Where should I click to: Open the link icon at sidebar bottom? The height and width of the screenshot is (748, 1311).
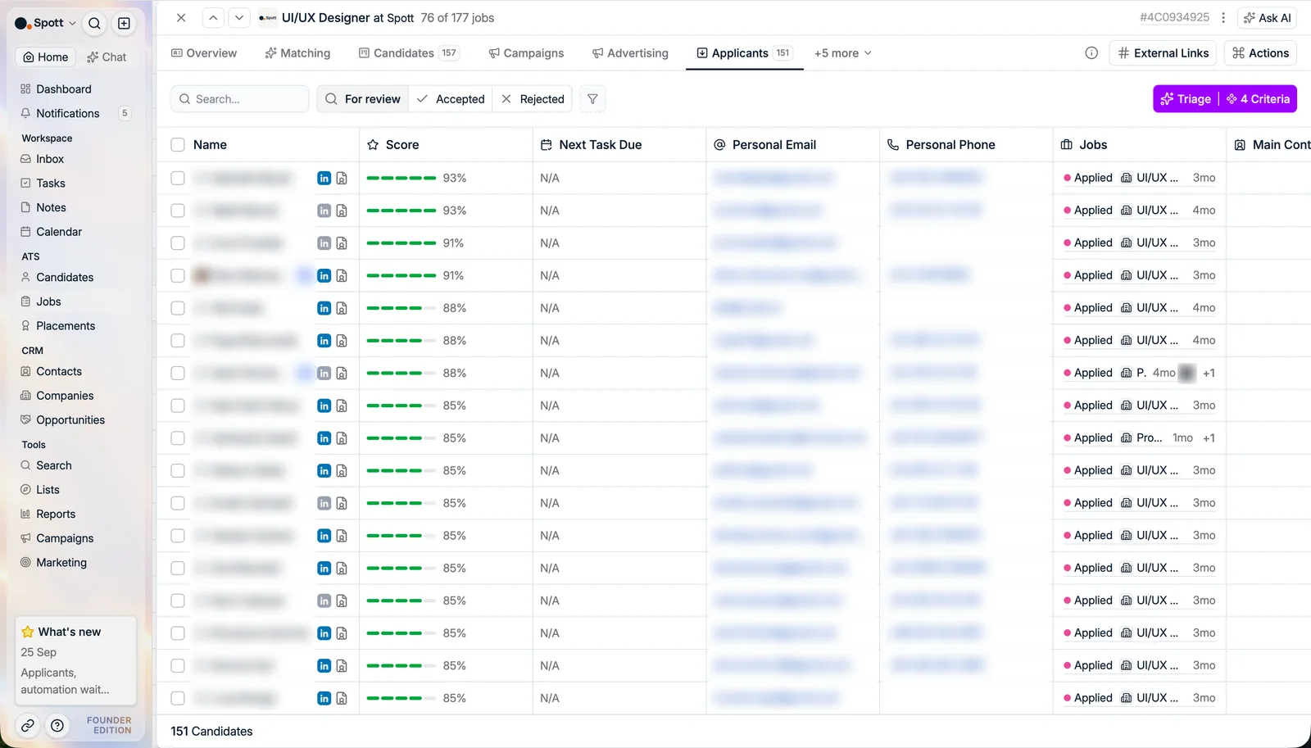(x=28, y=725)
